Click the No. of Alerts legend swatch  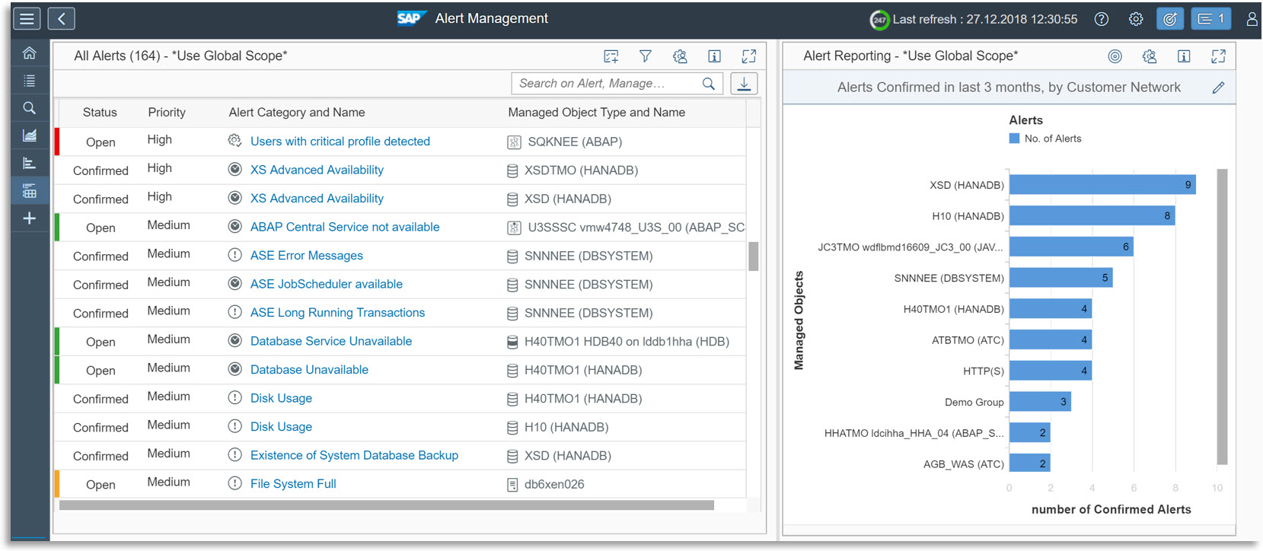click(1014, 139)
